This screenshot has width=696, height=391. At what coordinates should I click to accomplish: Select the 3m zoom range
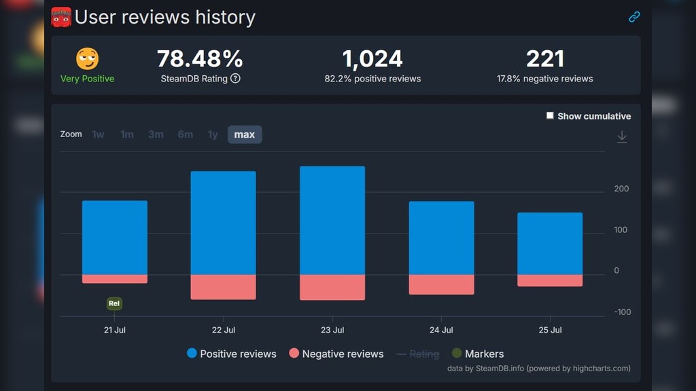pyautogui.click(x=156, y=134)
